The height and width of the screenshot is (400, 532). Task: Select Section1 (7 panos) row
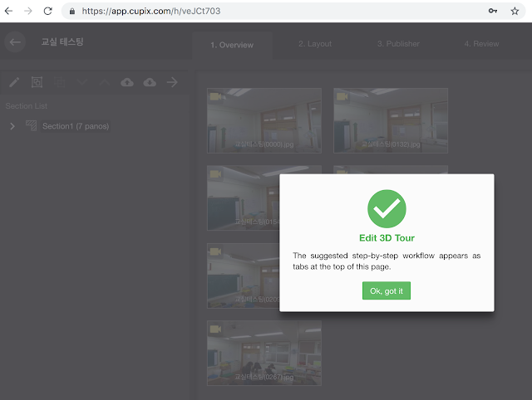coord(76,126)
